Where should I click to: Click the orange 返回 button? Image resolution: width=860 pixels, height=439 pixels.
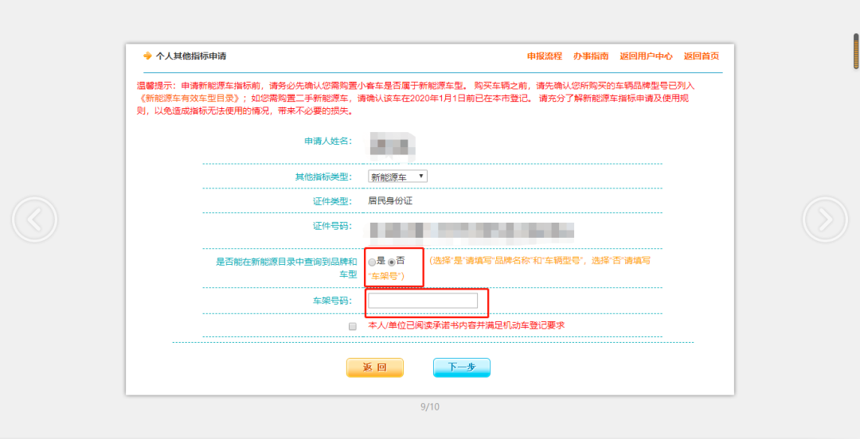pos(374,367)
